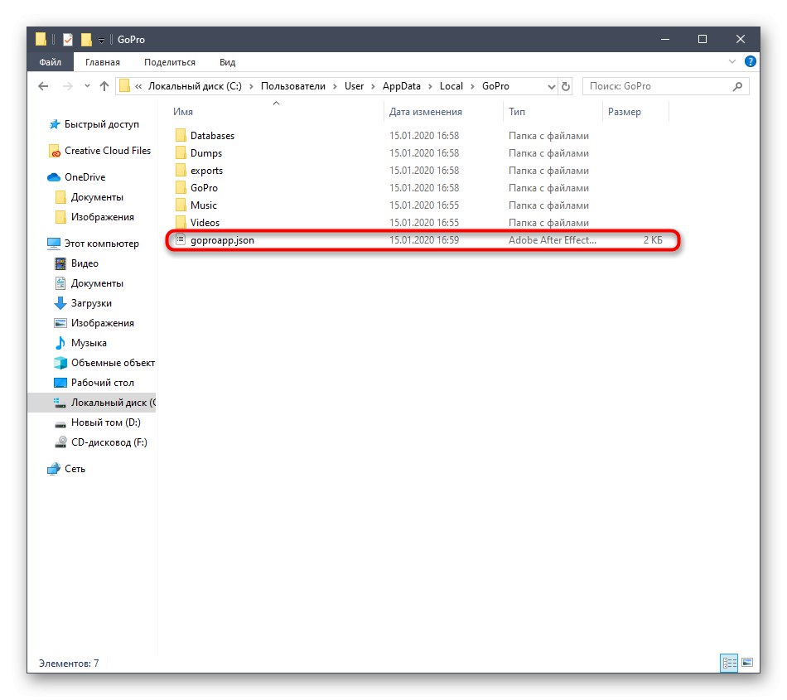Image resolution: width=787 pixels, height=700 pixels.
Task: Click the forward navigation arrow
Action: tap(67, 86)
